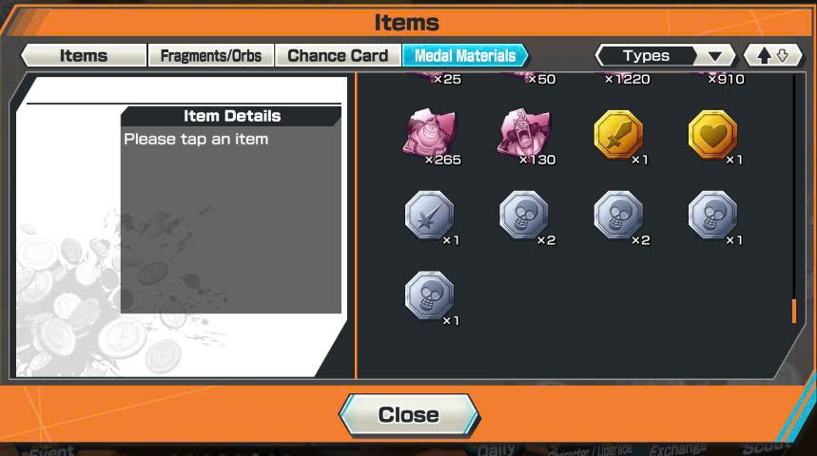This screenshot has height=456, width=817.
Task: Open the Fragments/Orbs tab
Action: tap(211, 55)
